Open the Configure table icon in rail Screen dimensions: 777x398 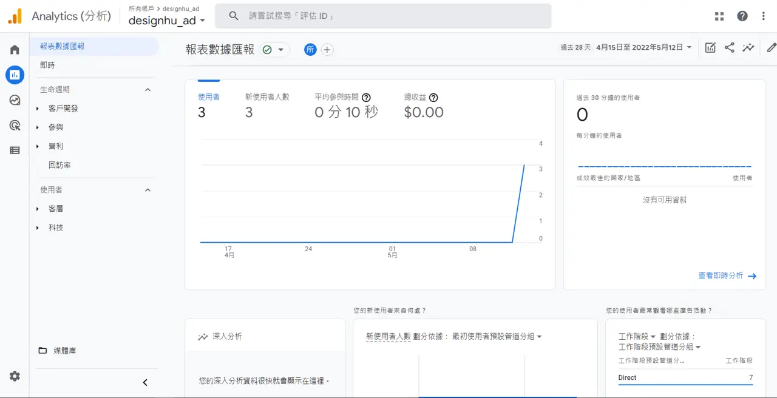pyautogui.click(x=15, y=150)
